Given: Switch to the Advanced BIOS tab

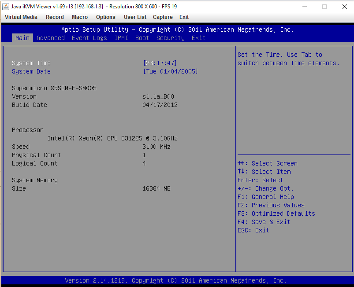Looking at the screenshot, I should click(51, 38).
